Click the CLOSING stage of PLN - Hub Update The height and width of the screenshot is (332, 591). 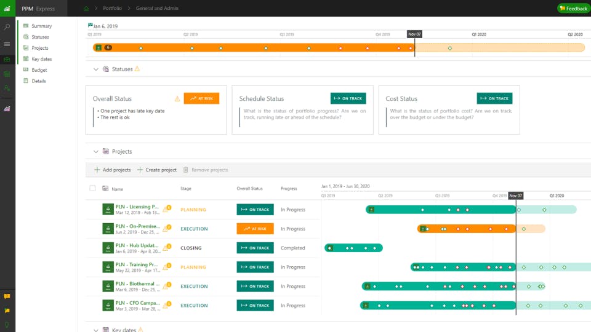click(191, 248)
